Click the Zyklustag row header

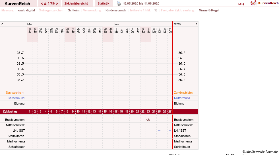coord(10,111)
